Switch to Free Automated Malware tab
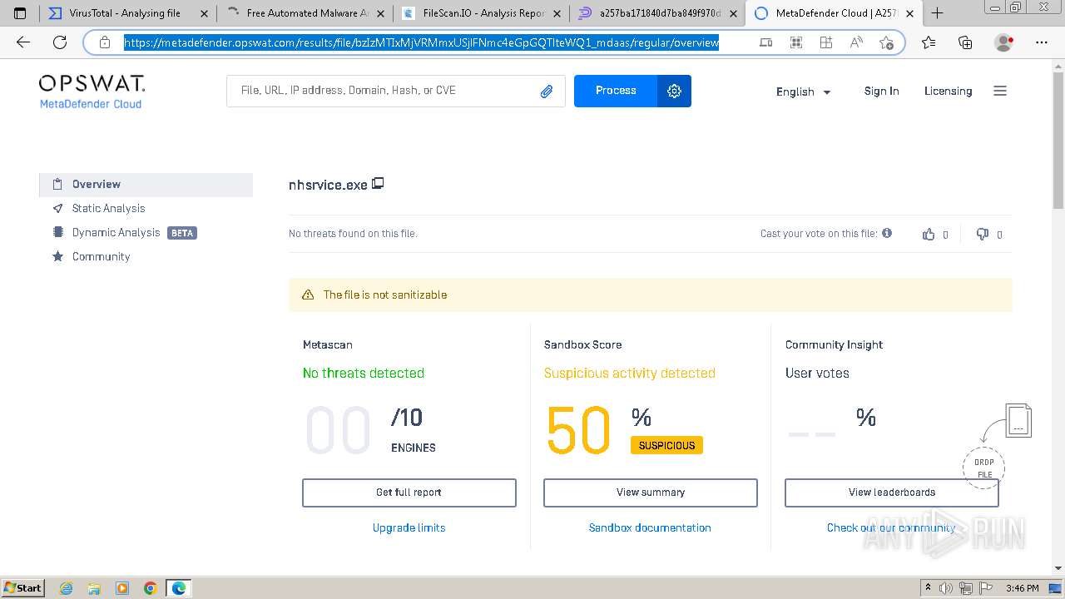1065x599 pixels. click(x=305, y=13)
